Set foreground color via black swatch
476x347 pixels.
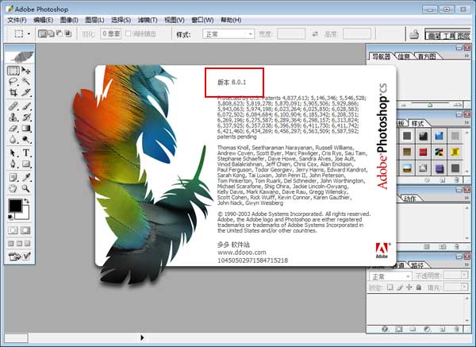pyautogui.click(x=14, y=206)
